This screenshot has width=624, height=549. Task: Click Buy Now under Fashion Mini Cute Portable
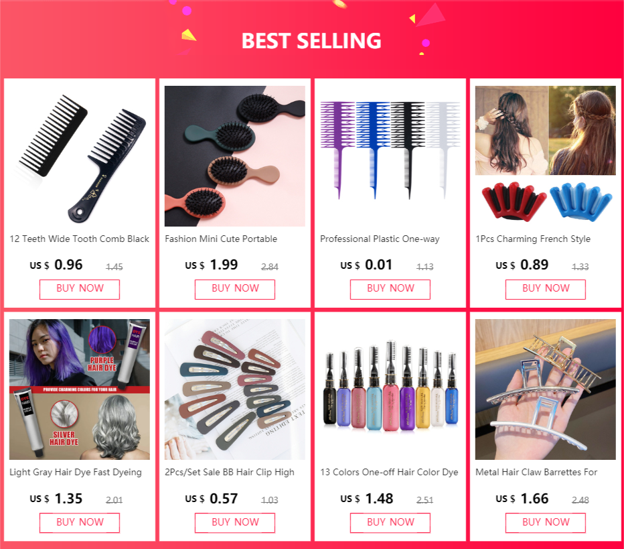coord(235,289)
